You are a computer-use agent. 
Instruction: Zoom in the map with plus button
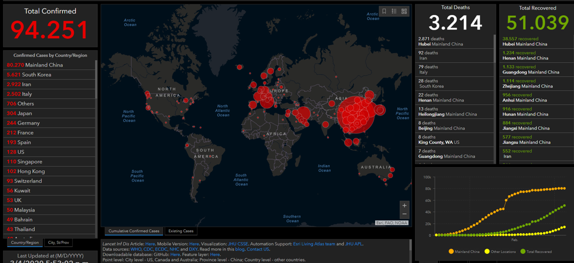[404, 205]
